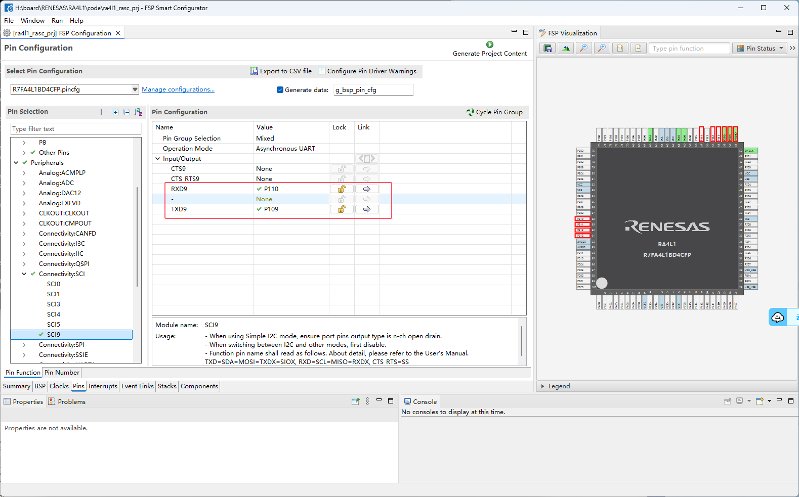Expand the Legend section
799x497 pixels.
pos(543,386)
